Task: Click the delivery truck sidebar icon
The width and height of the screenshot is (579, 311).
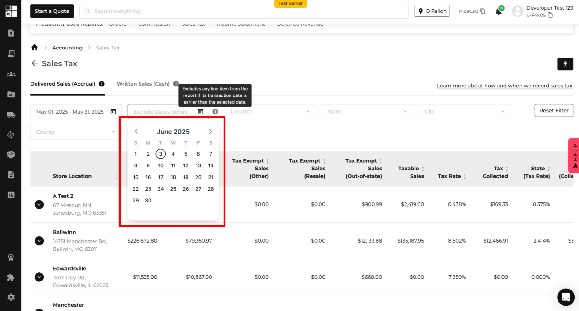Action: 11,115
